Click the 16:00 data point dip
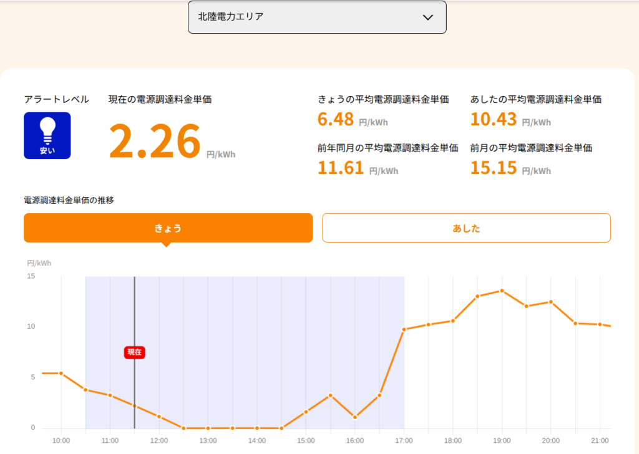639x454 pixels. pos(355,417)
